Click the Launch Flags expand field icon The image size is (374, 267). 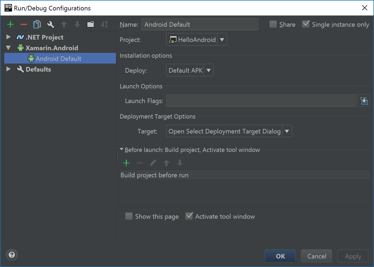(364, 101)
